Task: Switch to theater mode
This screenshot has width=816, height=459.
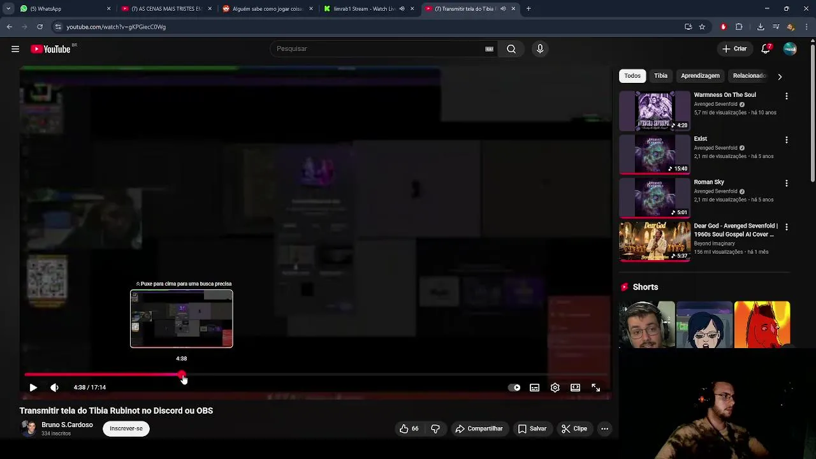Action: (x=576, y=388)
